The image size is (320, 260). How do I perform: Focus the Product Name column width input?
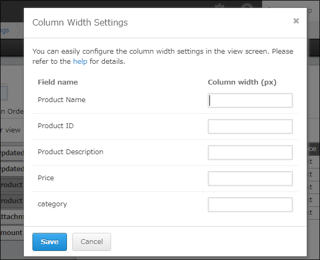click(x=250, y=100)
